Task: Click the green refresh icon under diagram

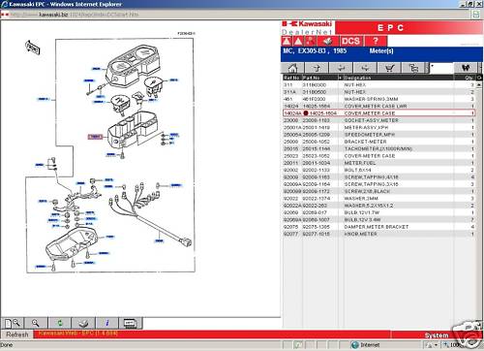Action: (60, 323)
